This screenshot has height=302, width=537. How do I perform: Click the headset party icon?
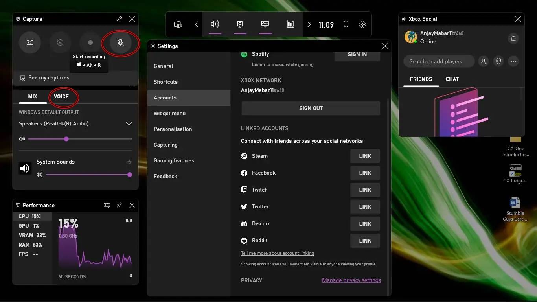(x=498, y=61)
